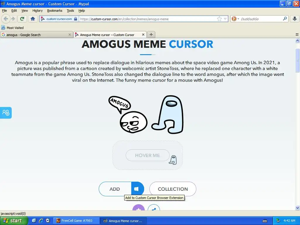The width and height of the screenshot is (300, 225).
Task: Launch Windows Media Player quick launch icon
Action: click(48, 221)
